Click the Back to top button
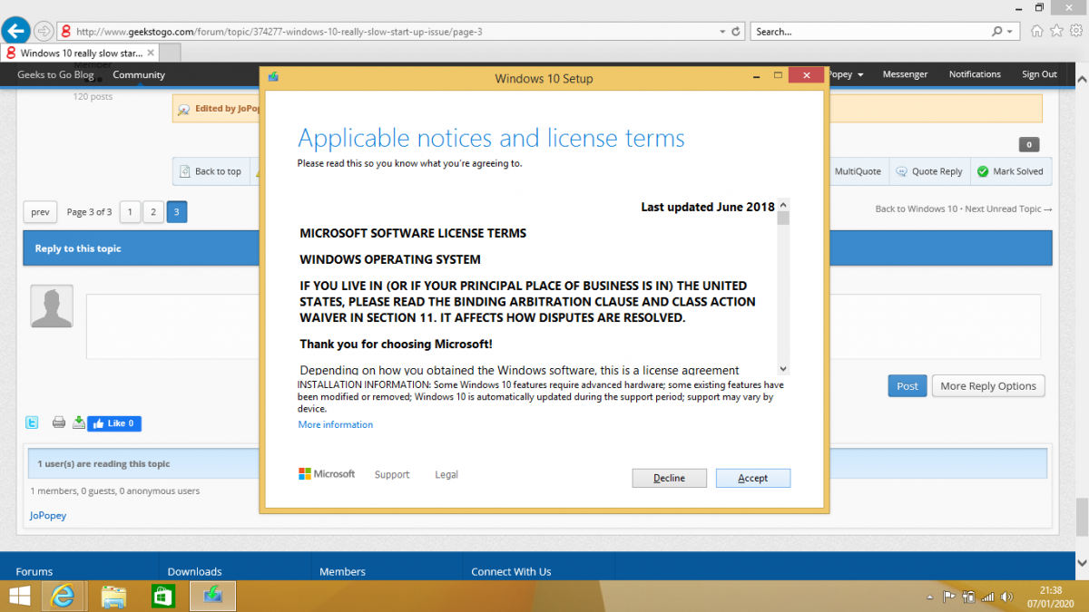 211,171
